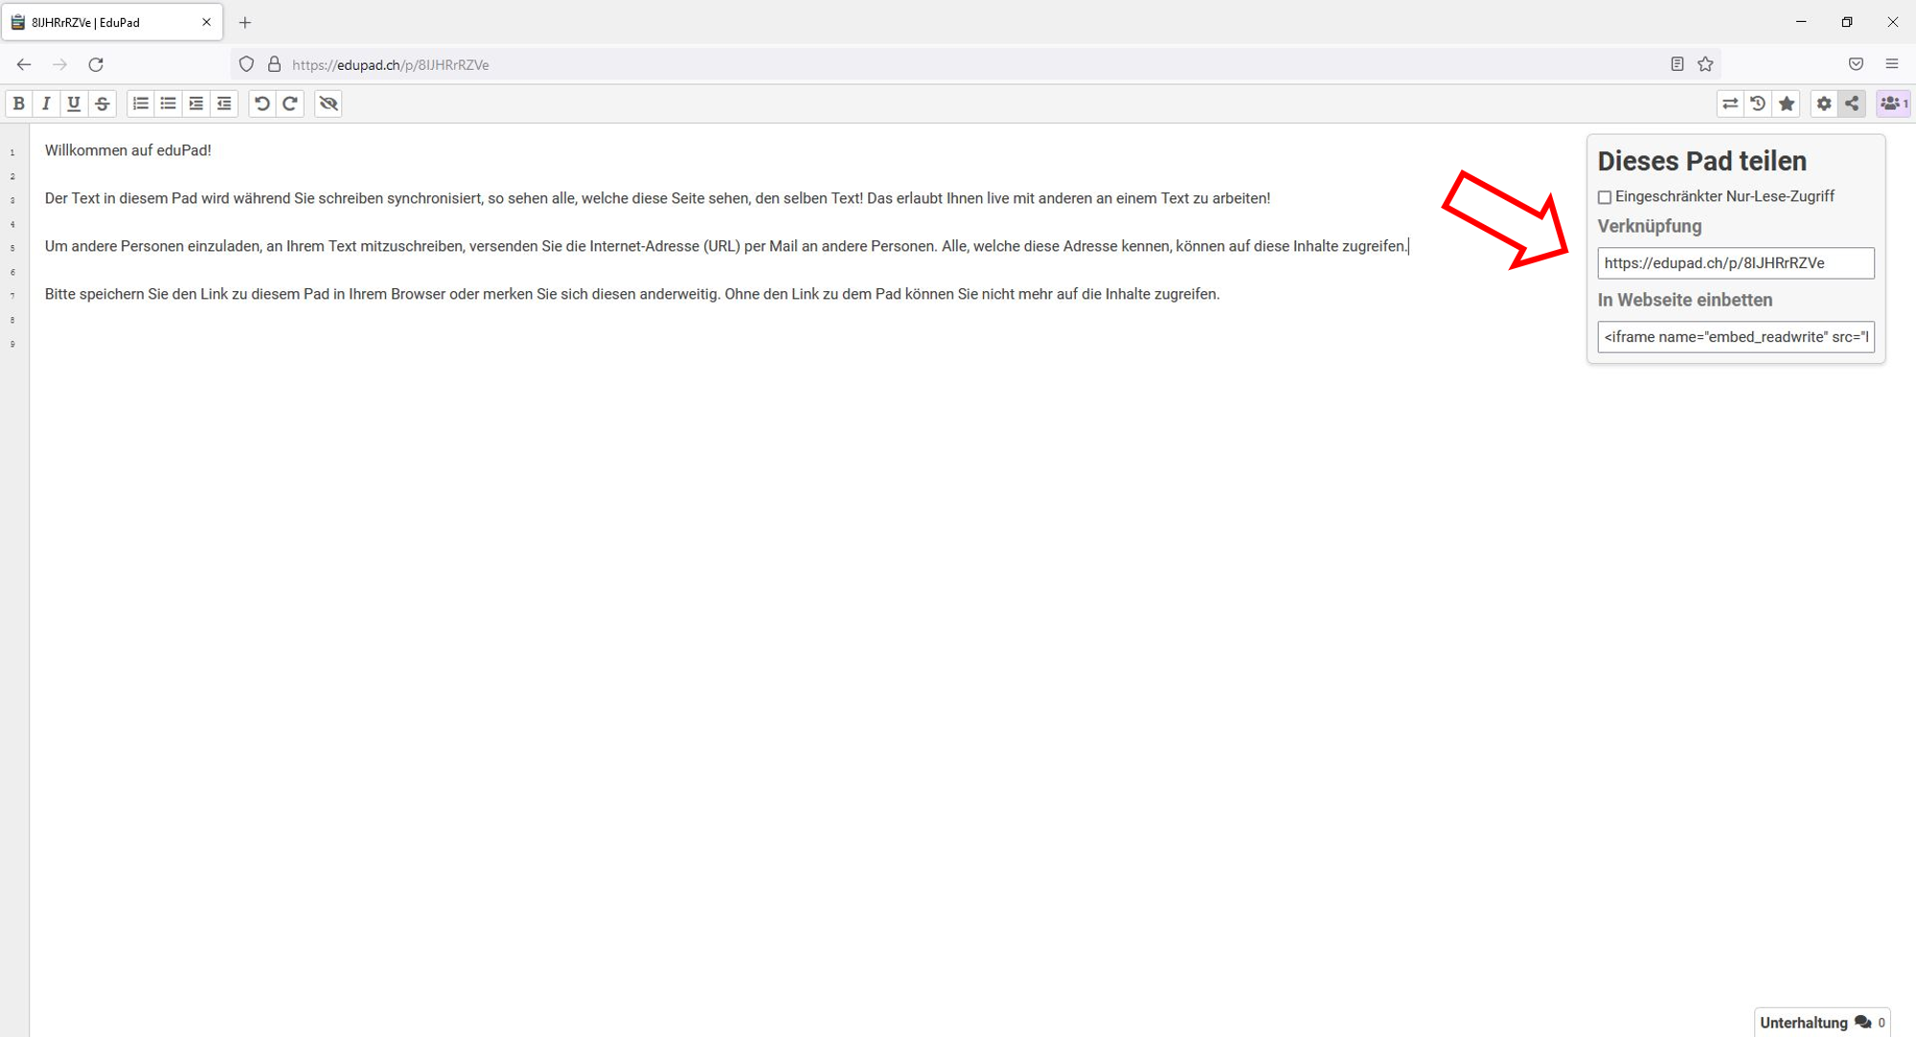Click the underline button
The width and height of the screenshot is (1916, 1037).
pyautogui.click(x=74, y=103)
